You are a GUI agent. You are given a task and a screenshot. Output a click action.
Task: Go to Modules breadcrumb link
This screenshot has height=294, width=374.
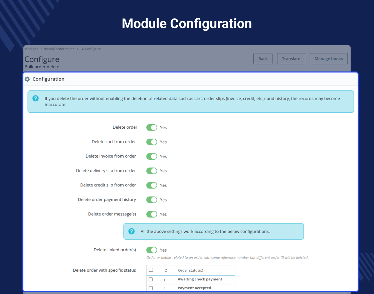coord(31,49)
